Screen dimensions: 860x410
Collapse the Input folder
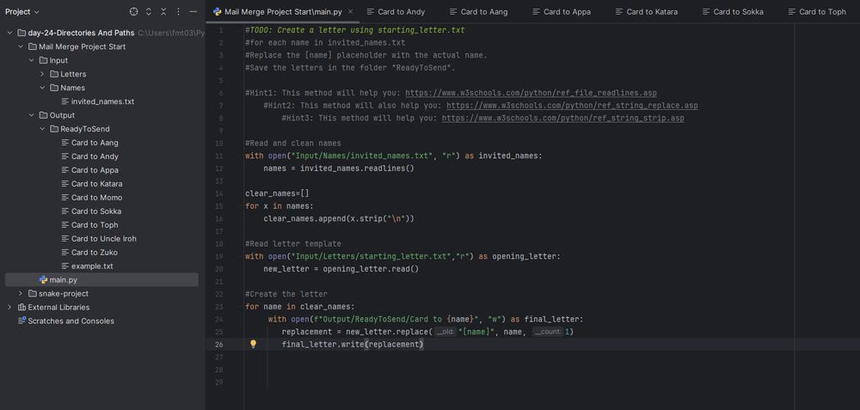pyautogui.click(x=31, y=60)
